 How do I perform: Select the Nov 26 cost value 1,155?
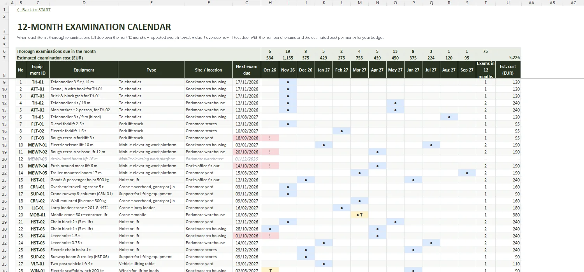pos(288,58)
